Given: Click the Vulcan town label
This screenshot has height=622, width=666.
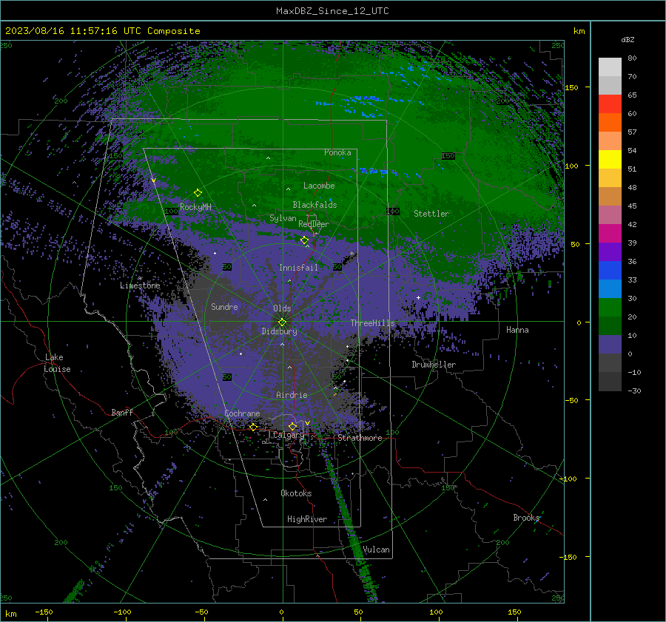Looking at the screenshot, I should (x=376, y=550).
